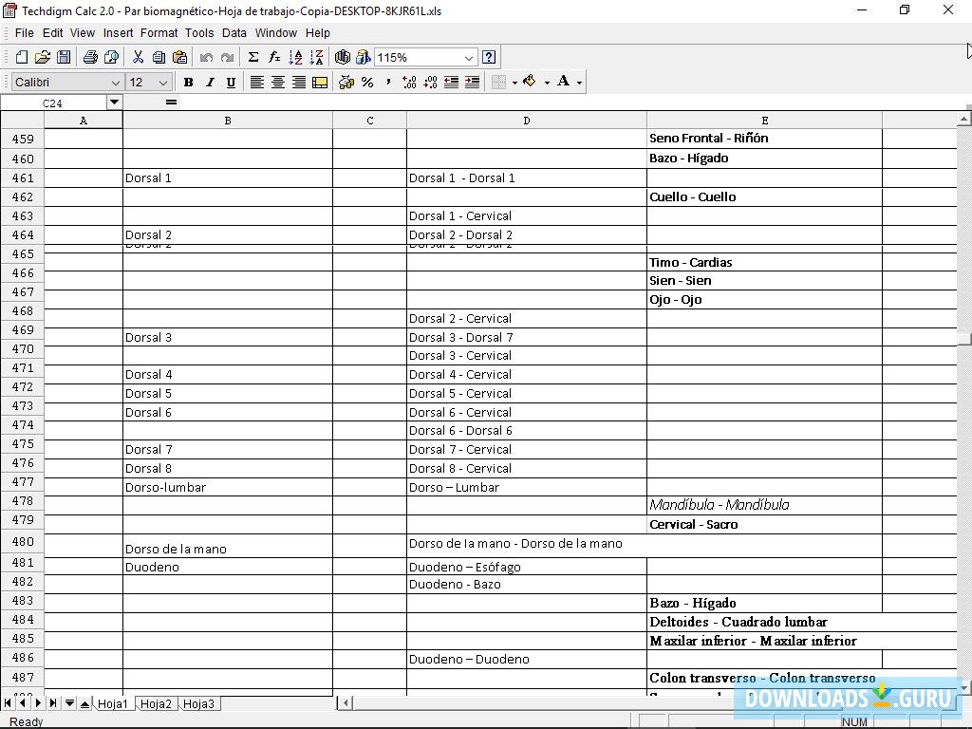Open Help with the question mark button
Image resolution: width=972 pixels, height=729 pixels.
[488, 57]
